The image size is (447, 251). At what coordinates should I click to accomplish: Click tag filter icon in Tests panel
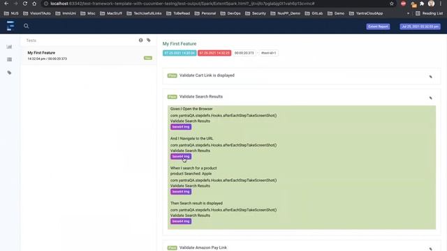point(149,40)
